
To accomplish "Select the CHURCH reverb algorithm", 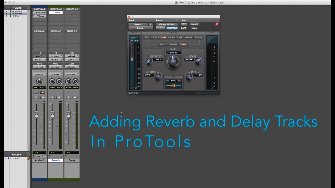I will pos(155,37).
